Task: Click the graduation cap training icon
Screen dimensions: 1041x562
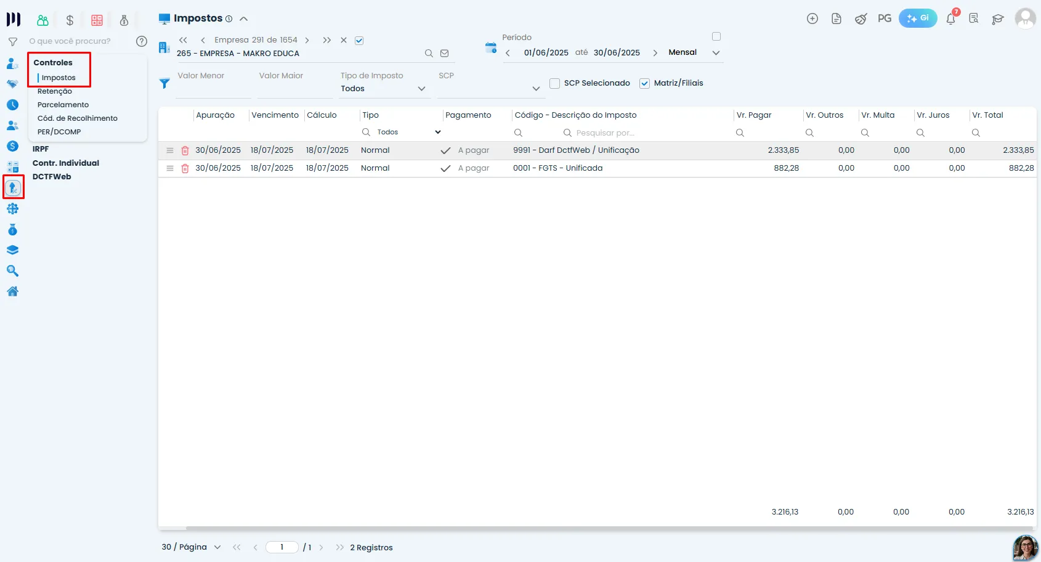Action: [998, 19]
